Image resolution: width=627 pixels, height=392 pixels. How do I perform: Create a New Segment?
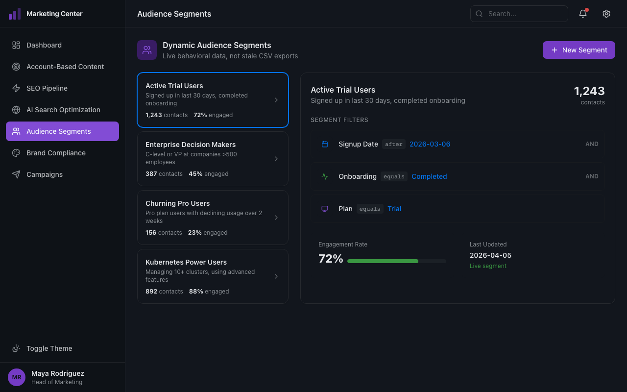pos(579,50)
